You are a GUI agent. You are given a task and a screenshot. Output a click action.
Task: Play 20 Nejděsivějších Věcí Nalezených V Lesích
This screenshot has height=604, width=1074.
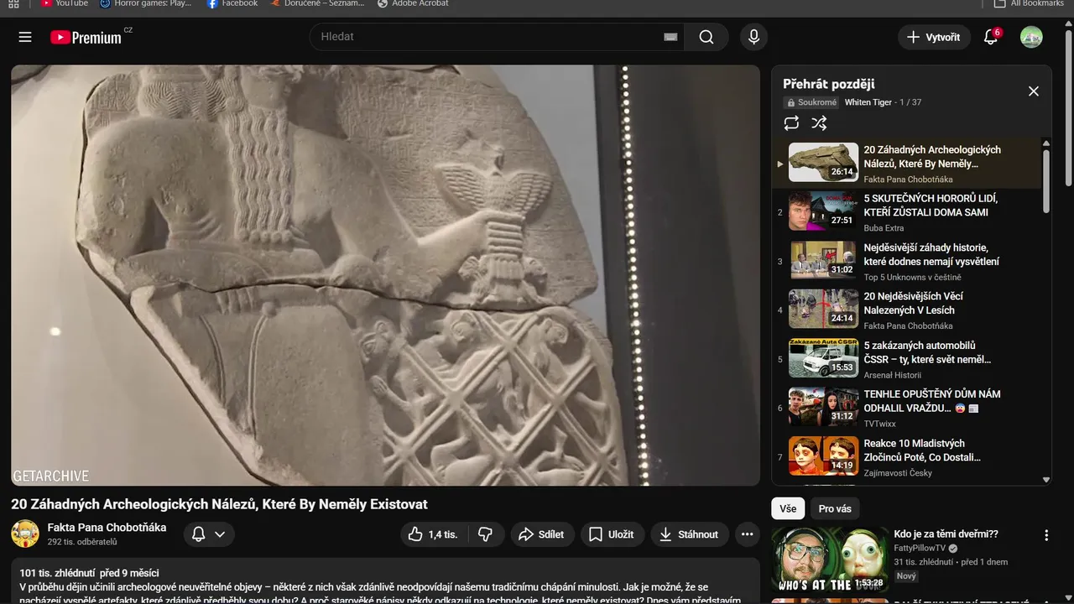click(906, 309)
